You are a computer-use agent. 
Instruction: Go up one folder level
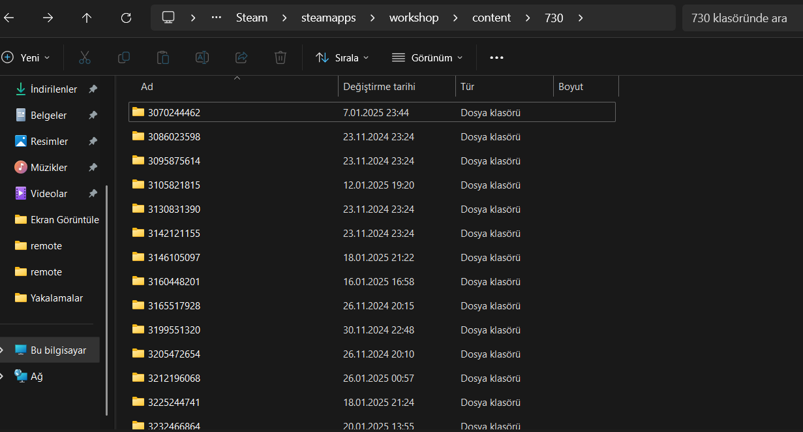point(87,18)
